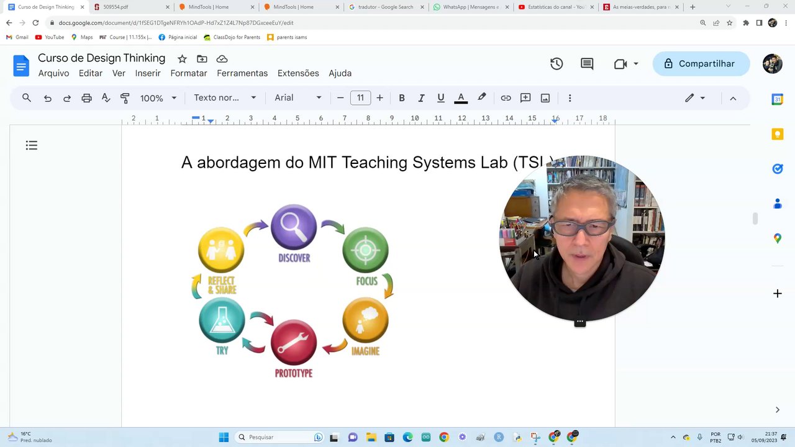795x447 pixels.
Task: Open the Formatar menu
Action: 189,73
